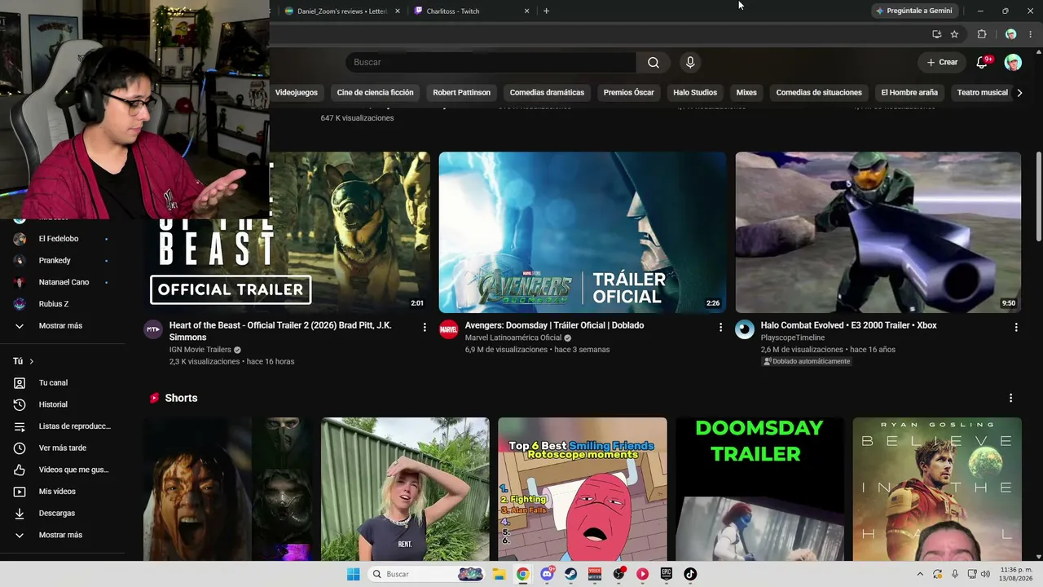Open TikTok from the taskbar
Screen dimensions: 1043x587
pyautogui.click(x=690, y=574)
